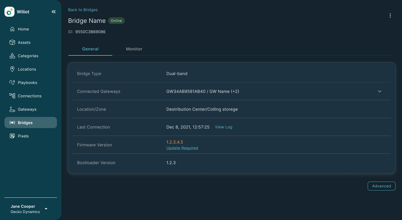Screen dimensions: 402x220
Task: Click the Online status badge
Action: click(x=116, y=21)
